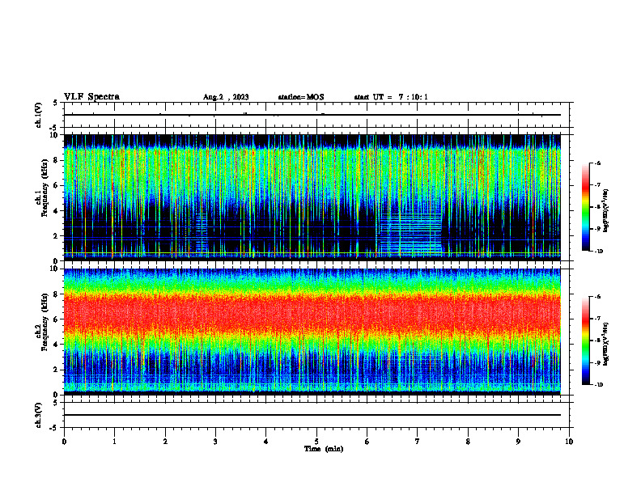Click the "Aug.2, 2023" date text
Viewport: 641px width, 495px height.
tap(226, 97)
